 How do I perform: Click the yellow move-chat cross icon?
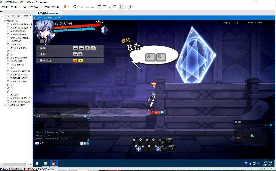(x=88, y=116)
